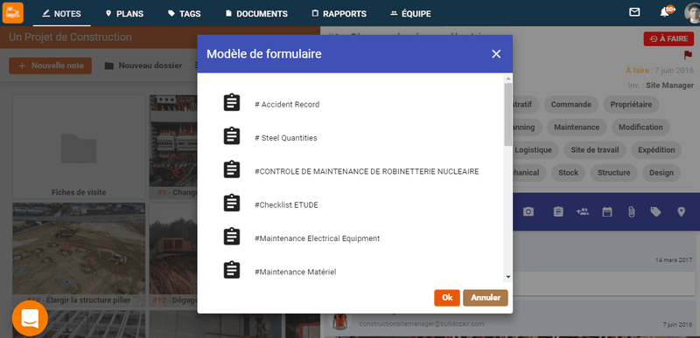Click the À FAIRE status button
Viewport: 700px width, 338px height.
click(668, 38)
